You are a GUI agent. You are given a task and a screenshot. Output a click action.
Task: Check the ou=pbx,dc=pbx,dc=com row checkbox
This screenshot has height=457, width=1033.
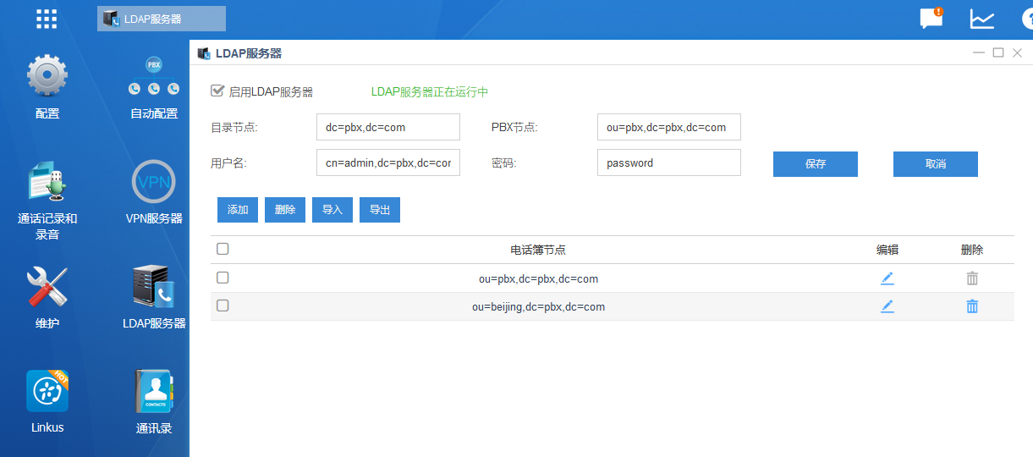pyautogui.click(x=223, y=278)
